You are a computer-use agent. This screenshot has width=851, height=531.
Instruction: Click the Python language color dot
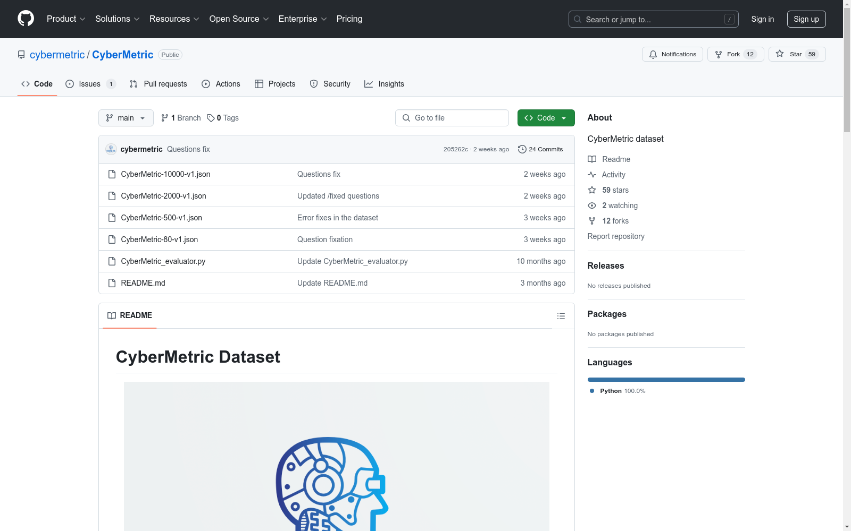point(592,391)
